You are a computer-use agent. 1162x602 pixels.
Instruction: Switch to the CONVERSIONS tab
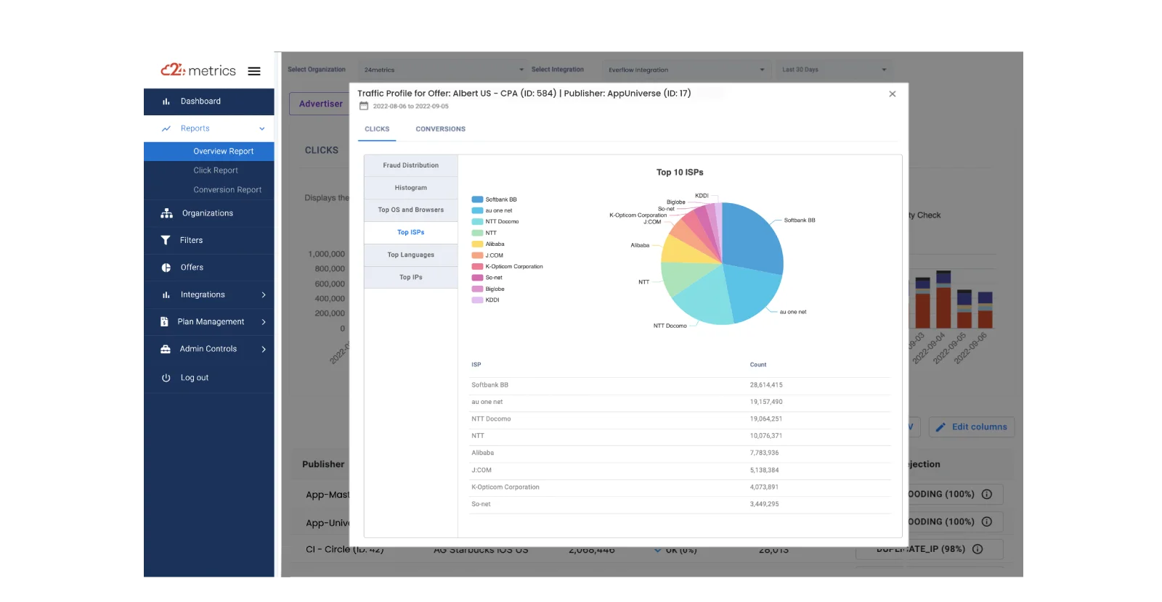point(440,129)
